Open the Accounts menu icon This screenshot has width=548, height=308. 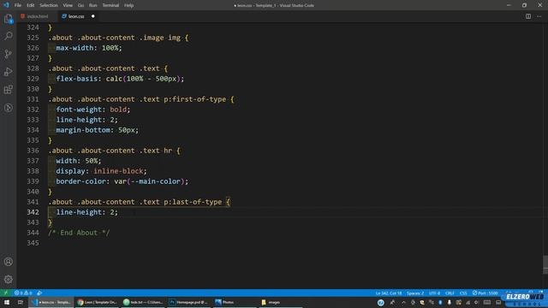[8, 262]
